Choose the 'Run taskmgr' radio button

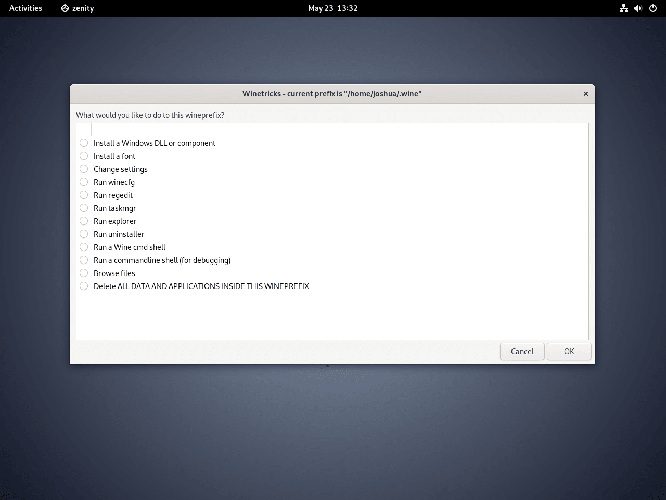(x=84, y=208)
